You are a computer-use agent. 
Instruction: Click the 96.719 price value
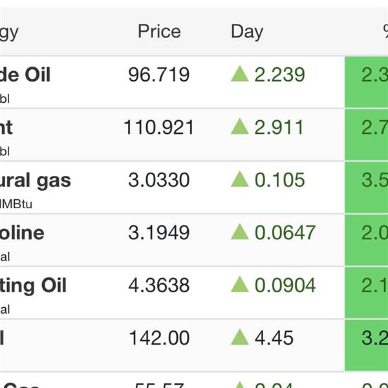159,75
